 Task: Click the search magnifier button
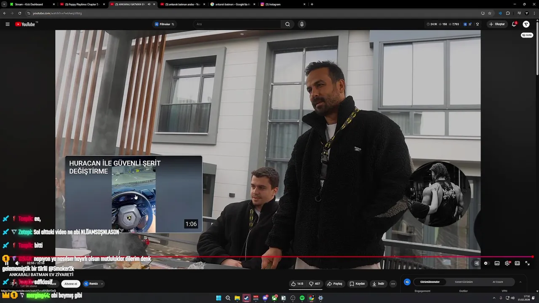(288, 24)
